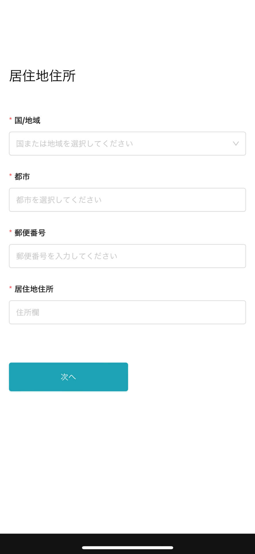Image resolution: width=255 pixels, height=554 pixels.
Task: Click the 都市 field label
Action: click(x=22, y=177)
